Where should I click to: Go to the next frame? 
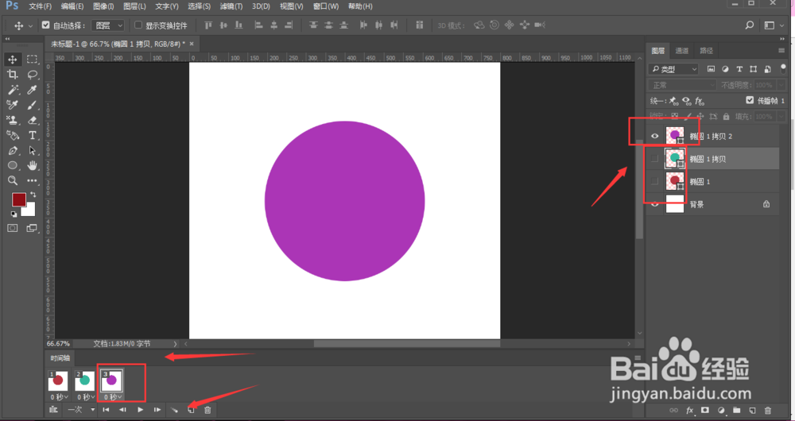(x=157, y=410)
